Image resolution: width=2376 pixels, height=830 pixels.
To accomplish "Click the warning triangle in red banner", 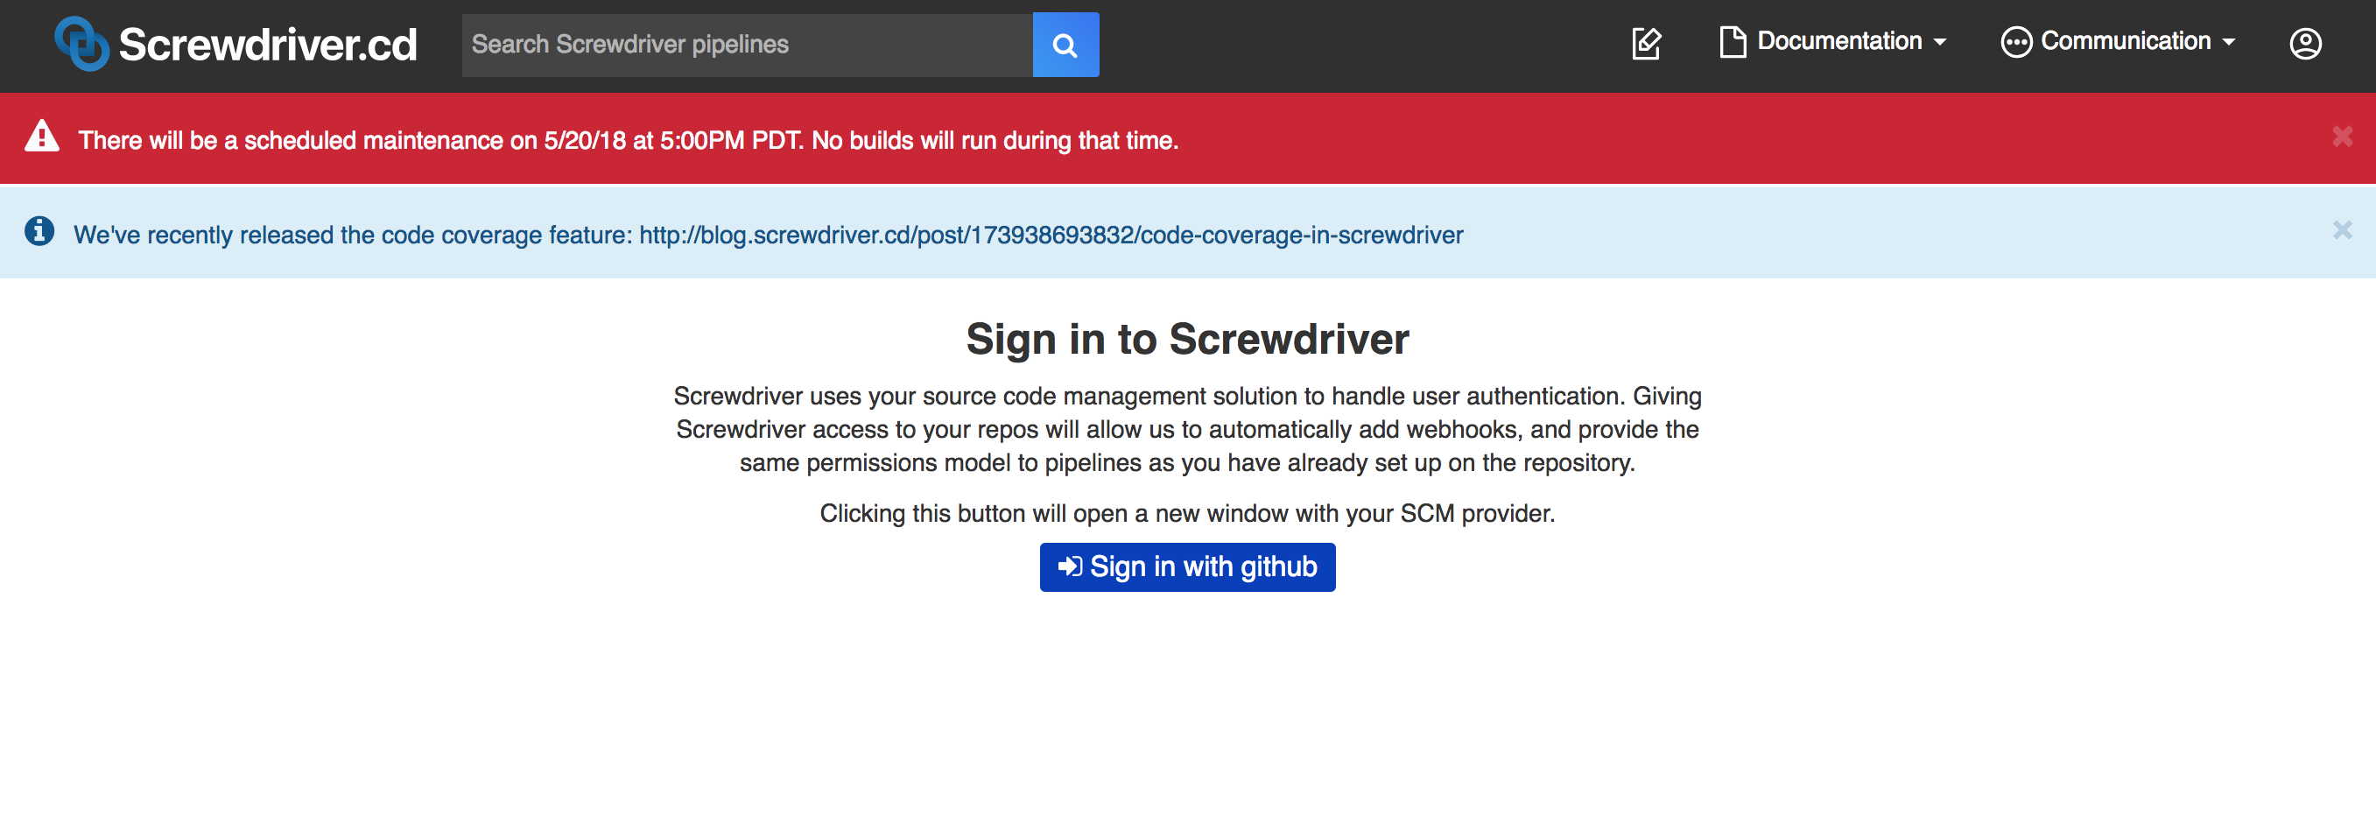I will click(x=41, y=137).
